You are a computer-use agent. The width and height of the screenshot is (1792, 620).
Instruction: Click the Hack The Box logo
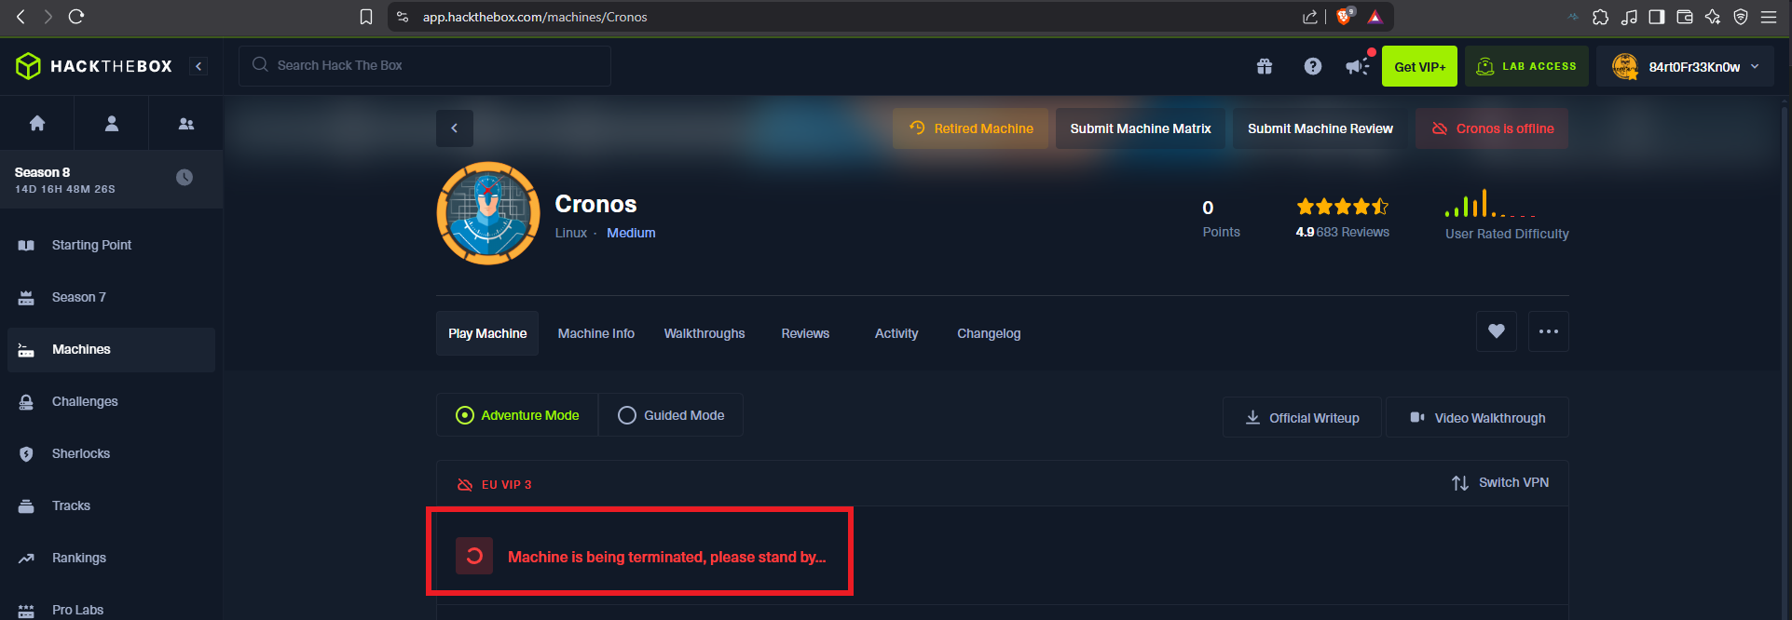pyautogui.click(x=94, y=66)
